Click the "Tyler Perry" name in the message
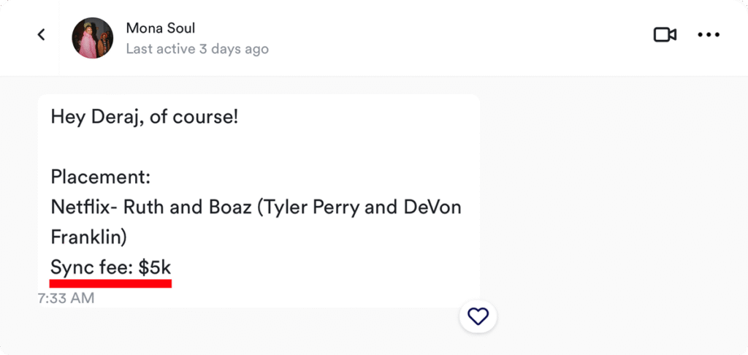748x355 pixels. pos(308,207)
